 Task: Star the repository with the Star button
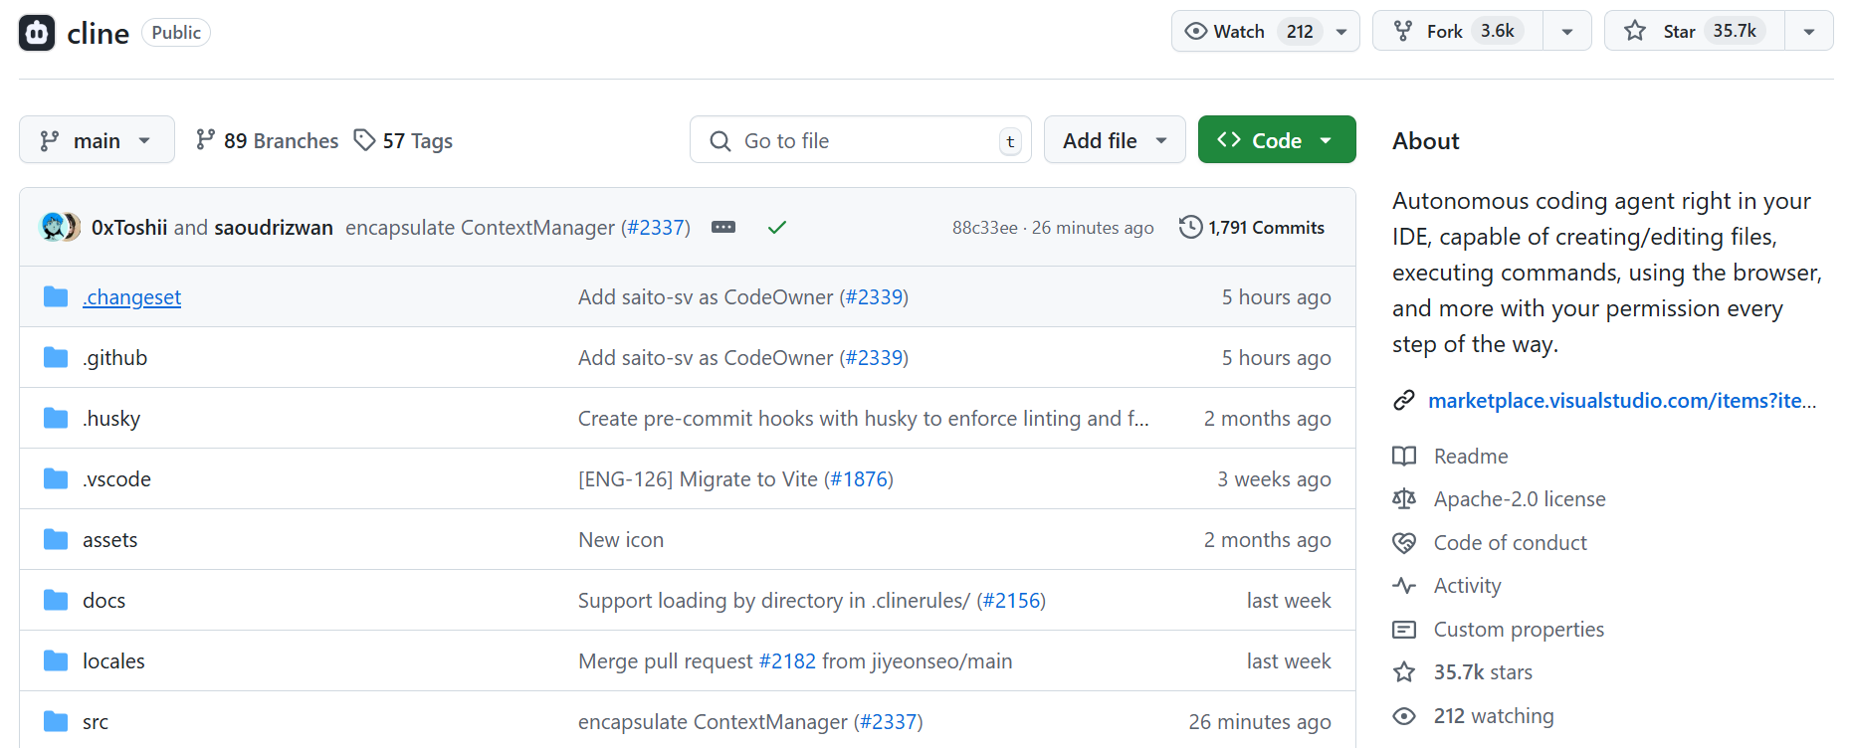[x=1695, y=31]
